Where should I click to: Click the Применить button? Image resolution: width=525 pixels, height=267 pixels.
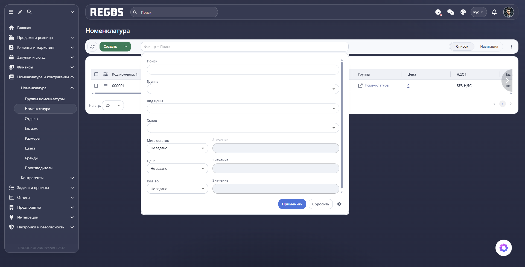click(292, 204)
